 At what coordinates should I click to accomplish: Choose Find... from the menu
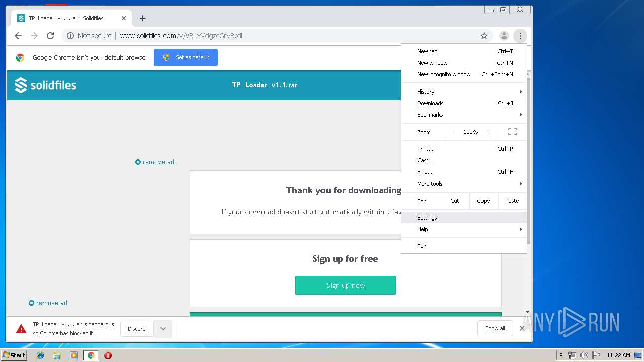(464, 172)
